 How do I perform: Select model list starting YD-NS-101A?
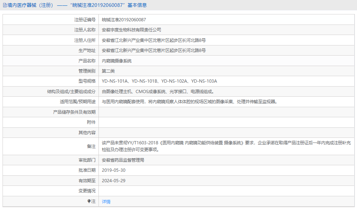click(159, 81)
